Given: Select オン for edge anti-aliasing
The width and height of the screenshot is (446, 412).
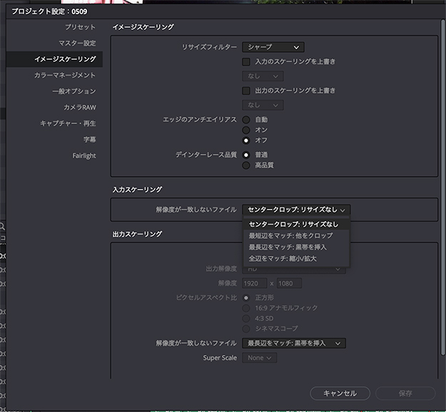Looking at the screenshot, I should (246, 130).
